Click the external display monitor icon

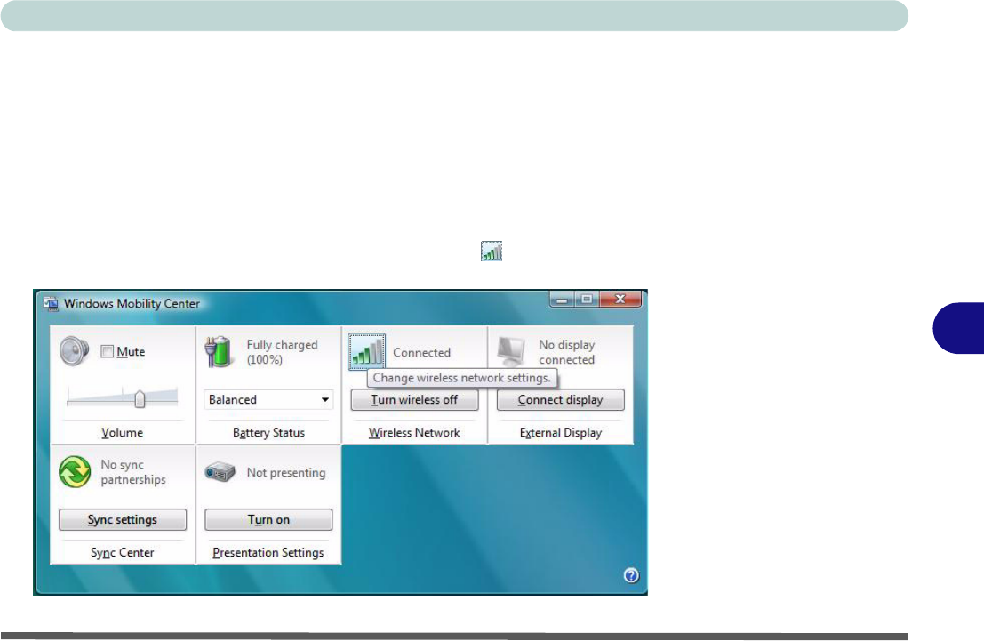tap(511, 351)
